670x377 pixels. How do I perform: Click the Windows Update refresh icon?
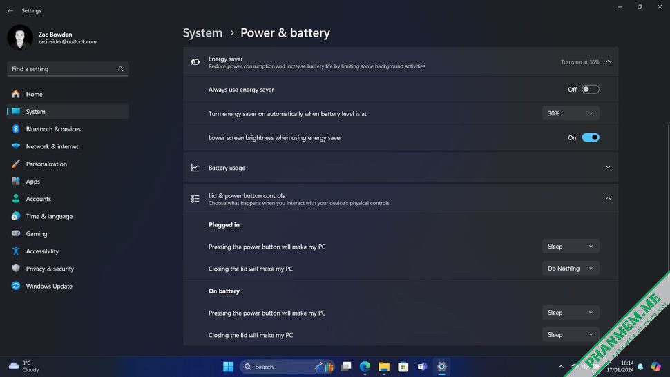[x=16, y=286]
